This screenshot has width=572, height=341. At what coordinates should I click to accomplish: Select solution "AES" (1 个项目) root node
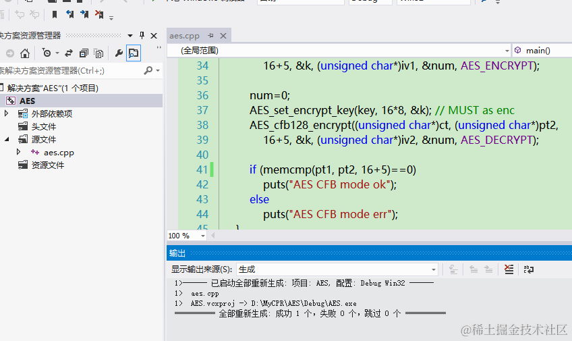53,88
